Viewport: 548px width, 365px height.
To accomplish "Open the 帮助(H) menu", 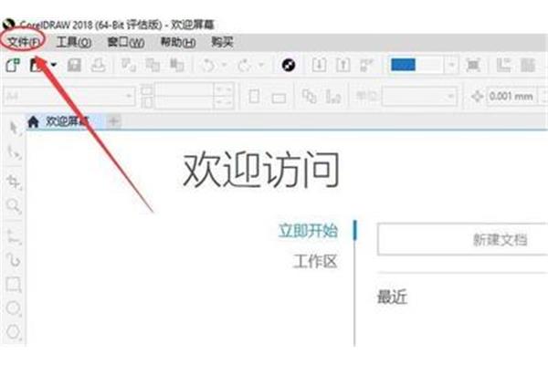I will click(x=177, y=42).
